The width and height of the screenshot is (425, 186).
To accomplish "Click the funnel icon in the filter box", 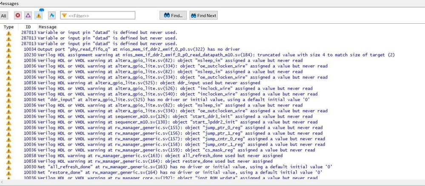I will tap(64, 15).
